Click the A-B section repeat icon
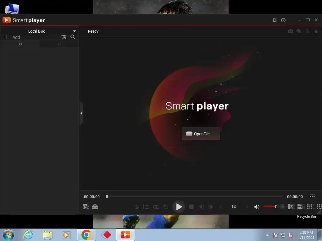322x241 pixels. click(146, 207)
